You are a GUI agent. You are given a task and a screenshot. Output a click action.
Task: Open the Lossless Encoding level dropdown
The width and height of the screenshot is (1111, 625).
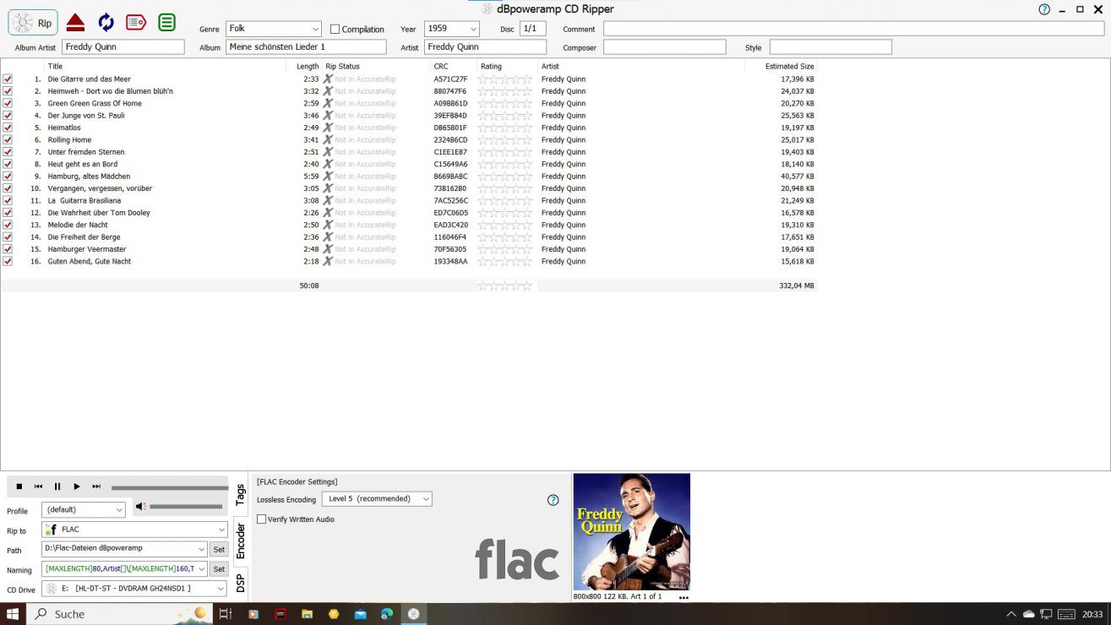pos(425,499)
